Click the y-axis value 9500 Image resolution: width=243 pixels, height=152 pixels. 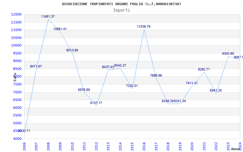tap(17, 54)
